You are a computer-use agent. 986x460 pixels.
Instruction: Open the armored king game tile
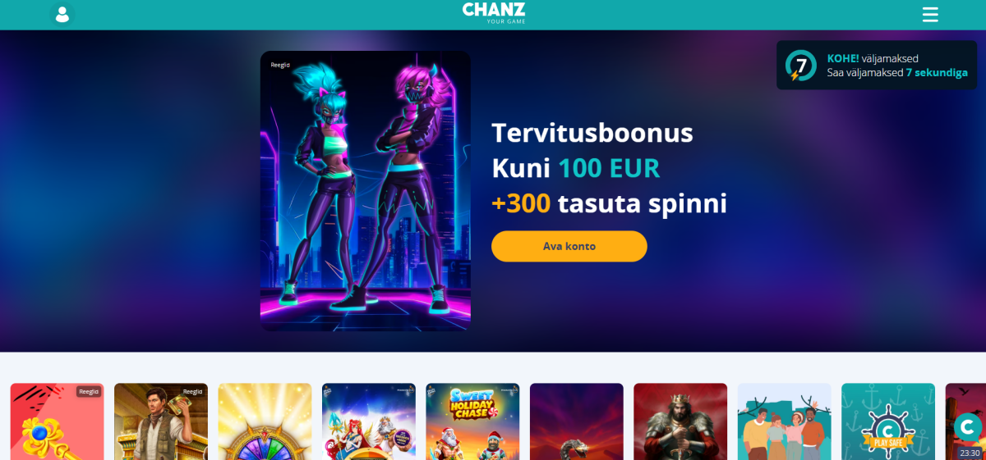tap(680, 421)
